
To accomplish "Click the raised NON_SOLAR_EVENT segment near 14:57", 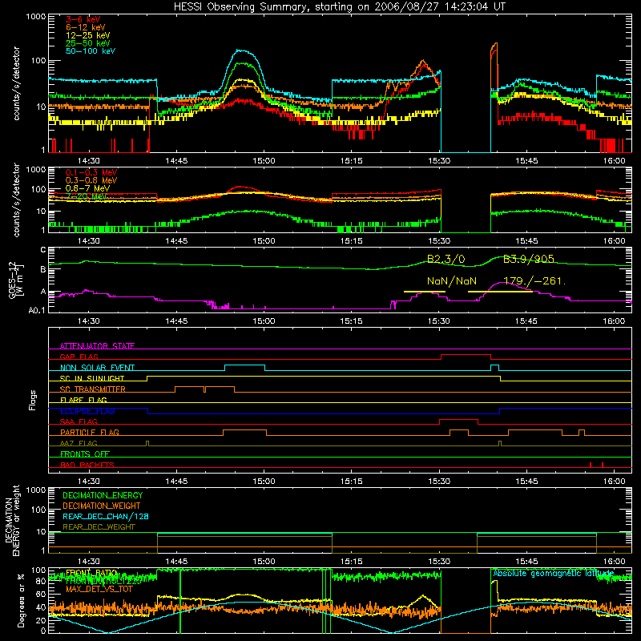I will [x=244, y=365].
